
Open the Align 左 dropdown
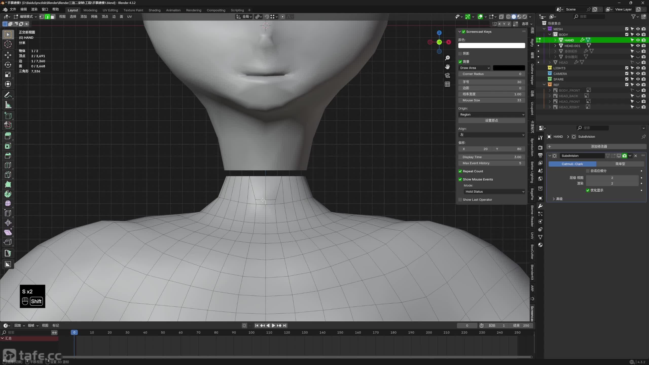[492, 135]
